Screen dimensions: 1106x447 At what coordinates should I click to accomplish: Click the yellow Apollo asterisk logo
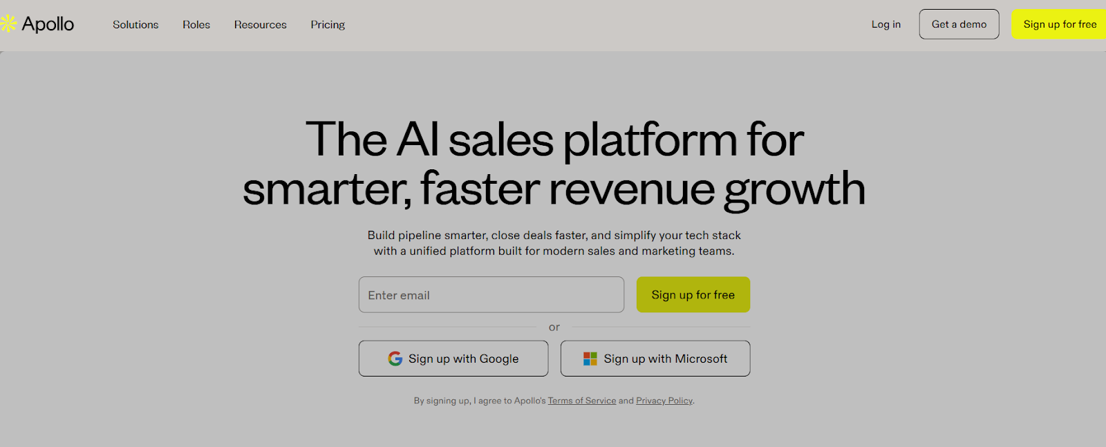pyautogui.click(x=10, y=23)
